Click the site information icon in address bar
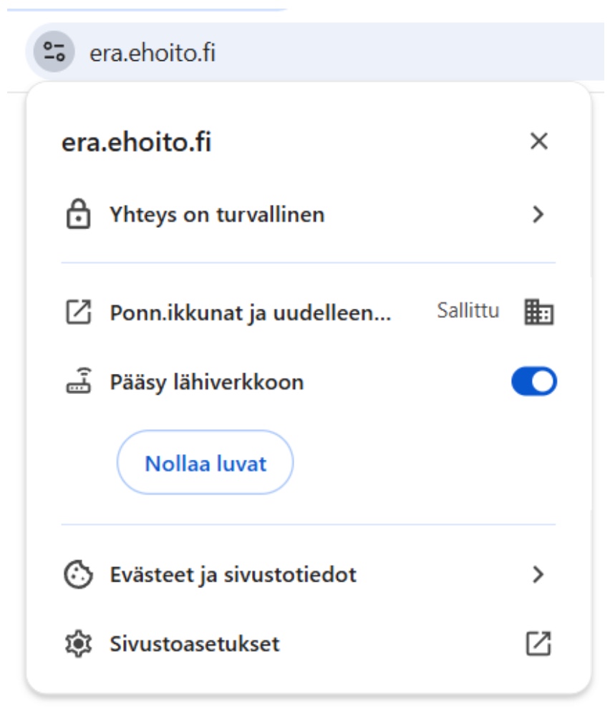Image resolution: width=610 pixels, height=722 pixels. 54,52
